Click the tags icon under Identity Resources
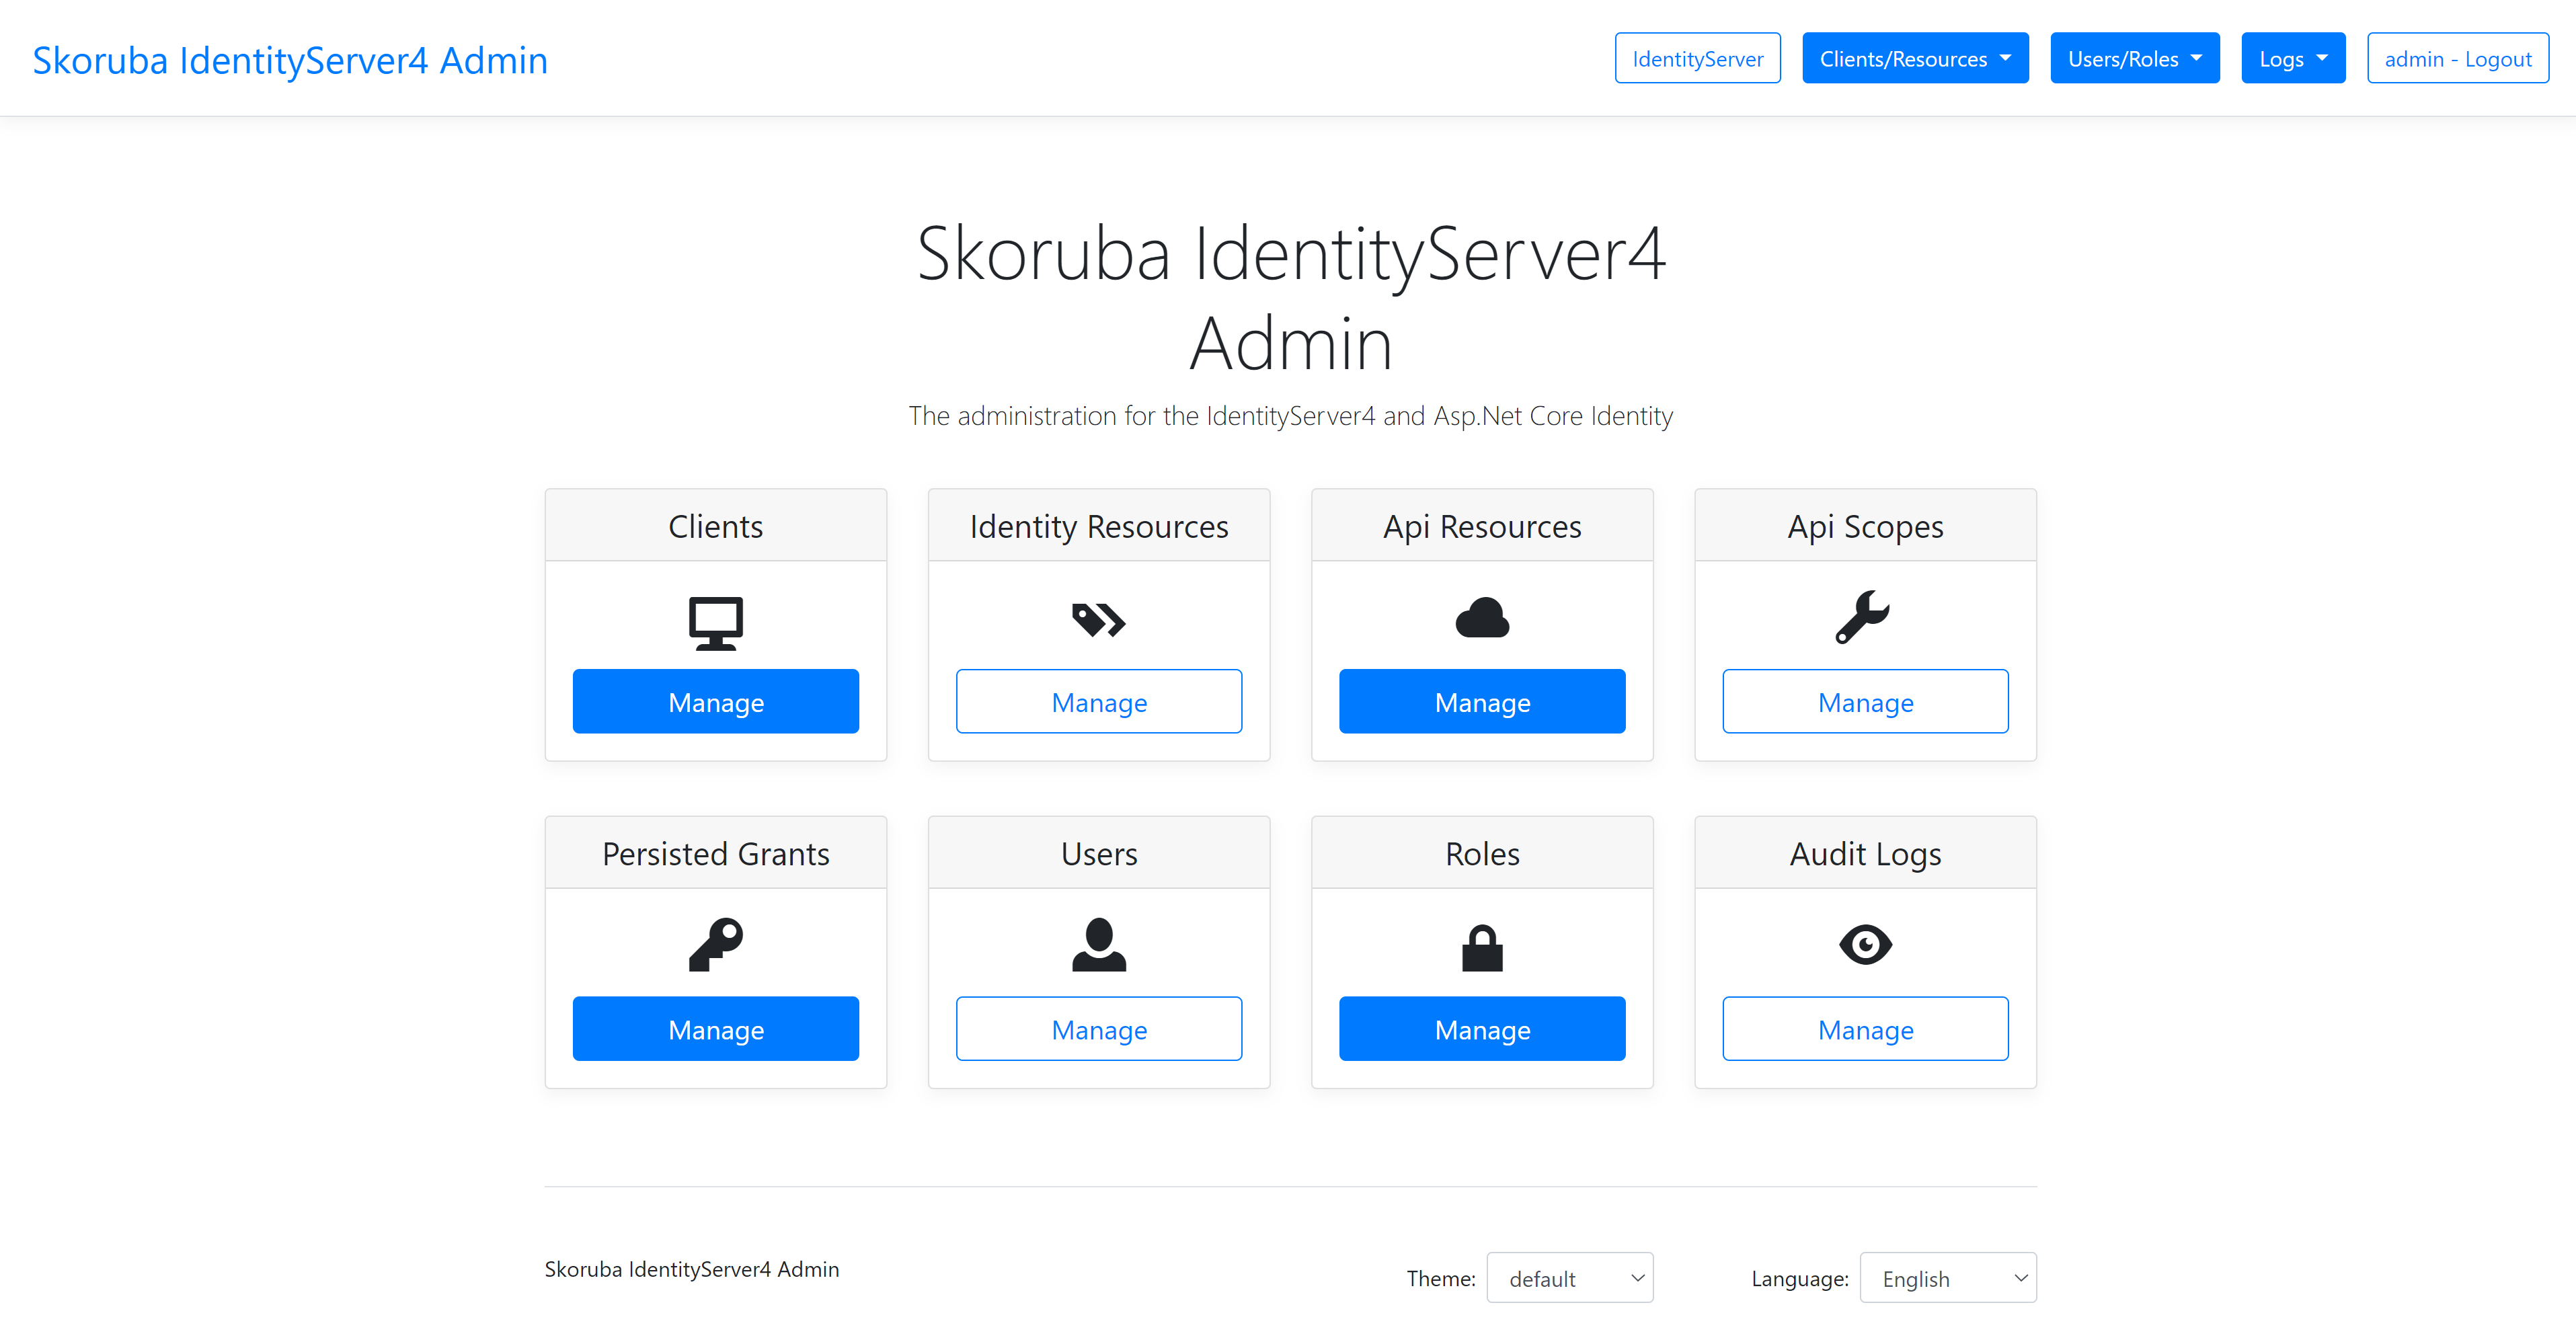 [1098, 620]
